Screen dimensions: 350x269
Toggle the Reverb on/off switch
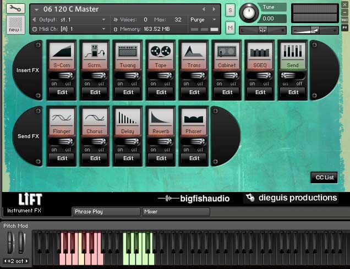(x=161, y=142)
